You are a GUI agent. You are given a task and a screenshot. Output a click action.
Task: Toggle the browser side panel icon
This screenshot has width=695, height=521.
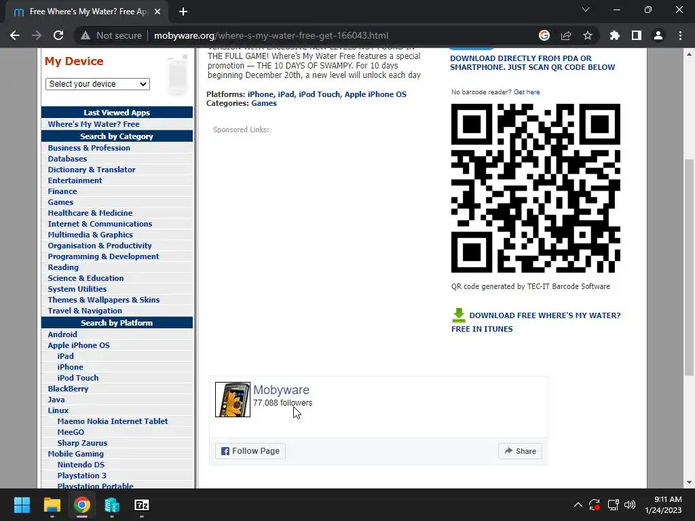[637, 35]
